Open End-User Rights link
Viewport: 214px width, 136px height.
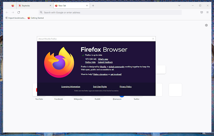100,87
